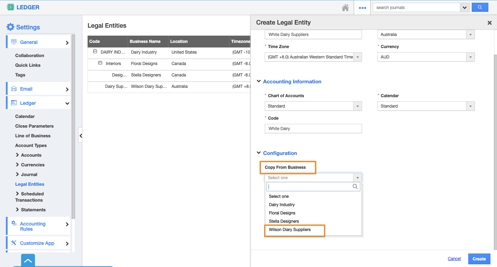Collapse the Accounting Information section
This screenshot has width=497, height=267.
pyautogui.click(x=259, y=82)
